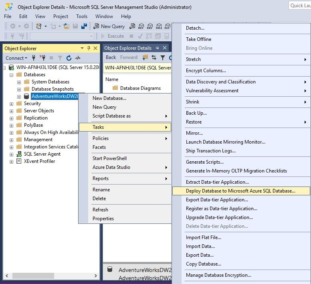Click the New Project toolbar icon

[39, 26]
